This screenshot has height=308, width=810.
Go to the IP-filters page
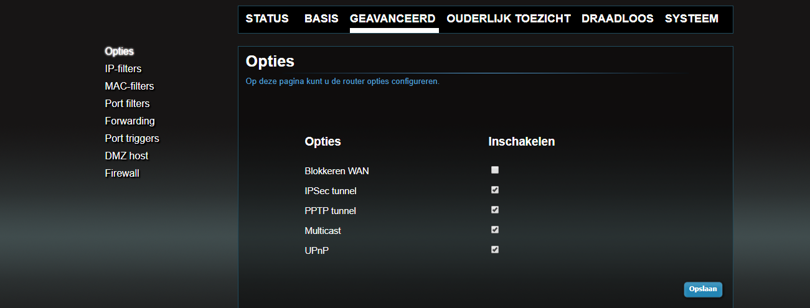coord(123,68)
